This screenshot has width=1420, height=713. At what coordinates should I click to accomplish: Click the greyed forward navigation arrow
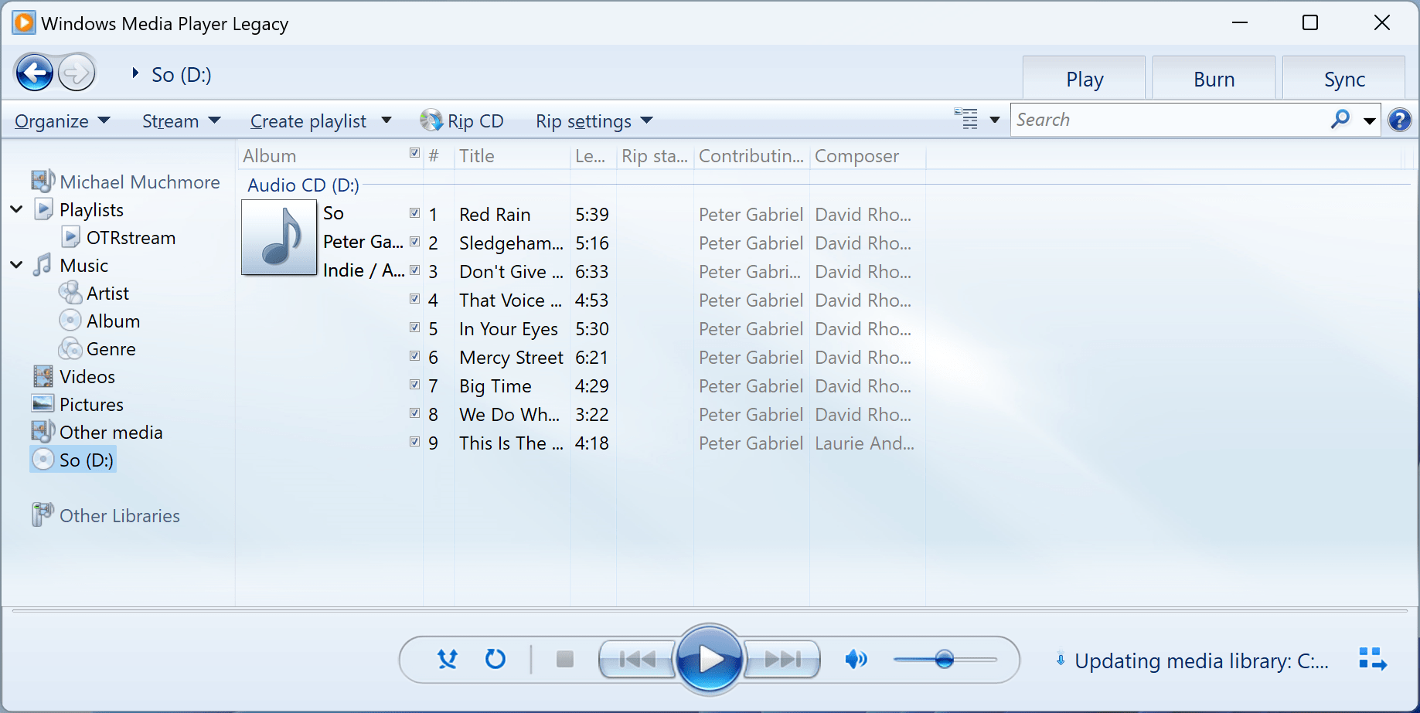coord(76,73)
